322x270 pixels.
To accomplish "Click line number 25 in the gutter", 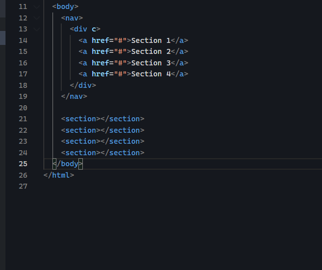I will [23, 164].
